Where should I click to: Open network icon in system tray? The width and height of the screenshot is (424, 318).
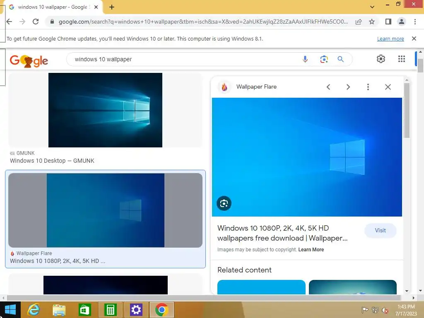(375, 310)
